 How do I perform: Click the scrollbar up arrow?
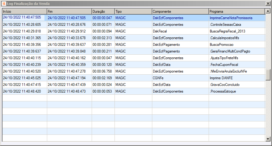268,11
